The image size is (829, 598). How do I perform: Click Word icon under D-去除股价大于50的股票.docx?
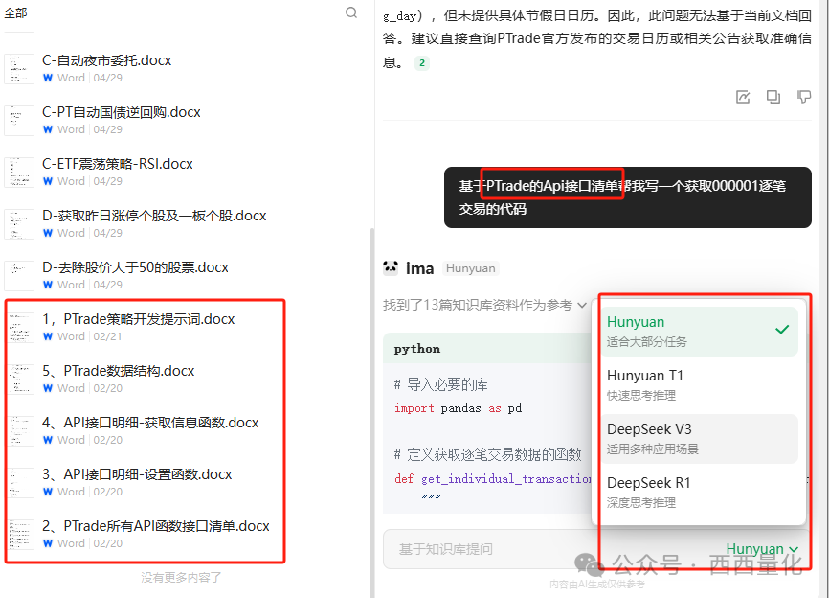click(48, 285)
